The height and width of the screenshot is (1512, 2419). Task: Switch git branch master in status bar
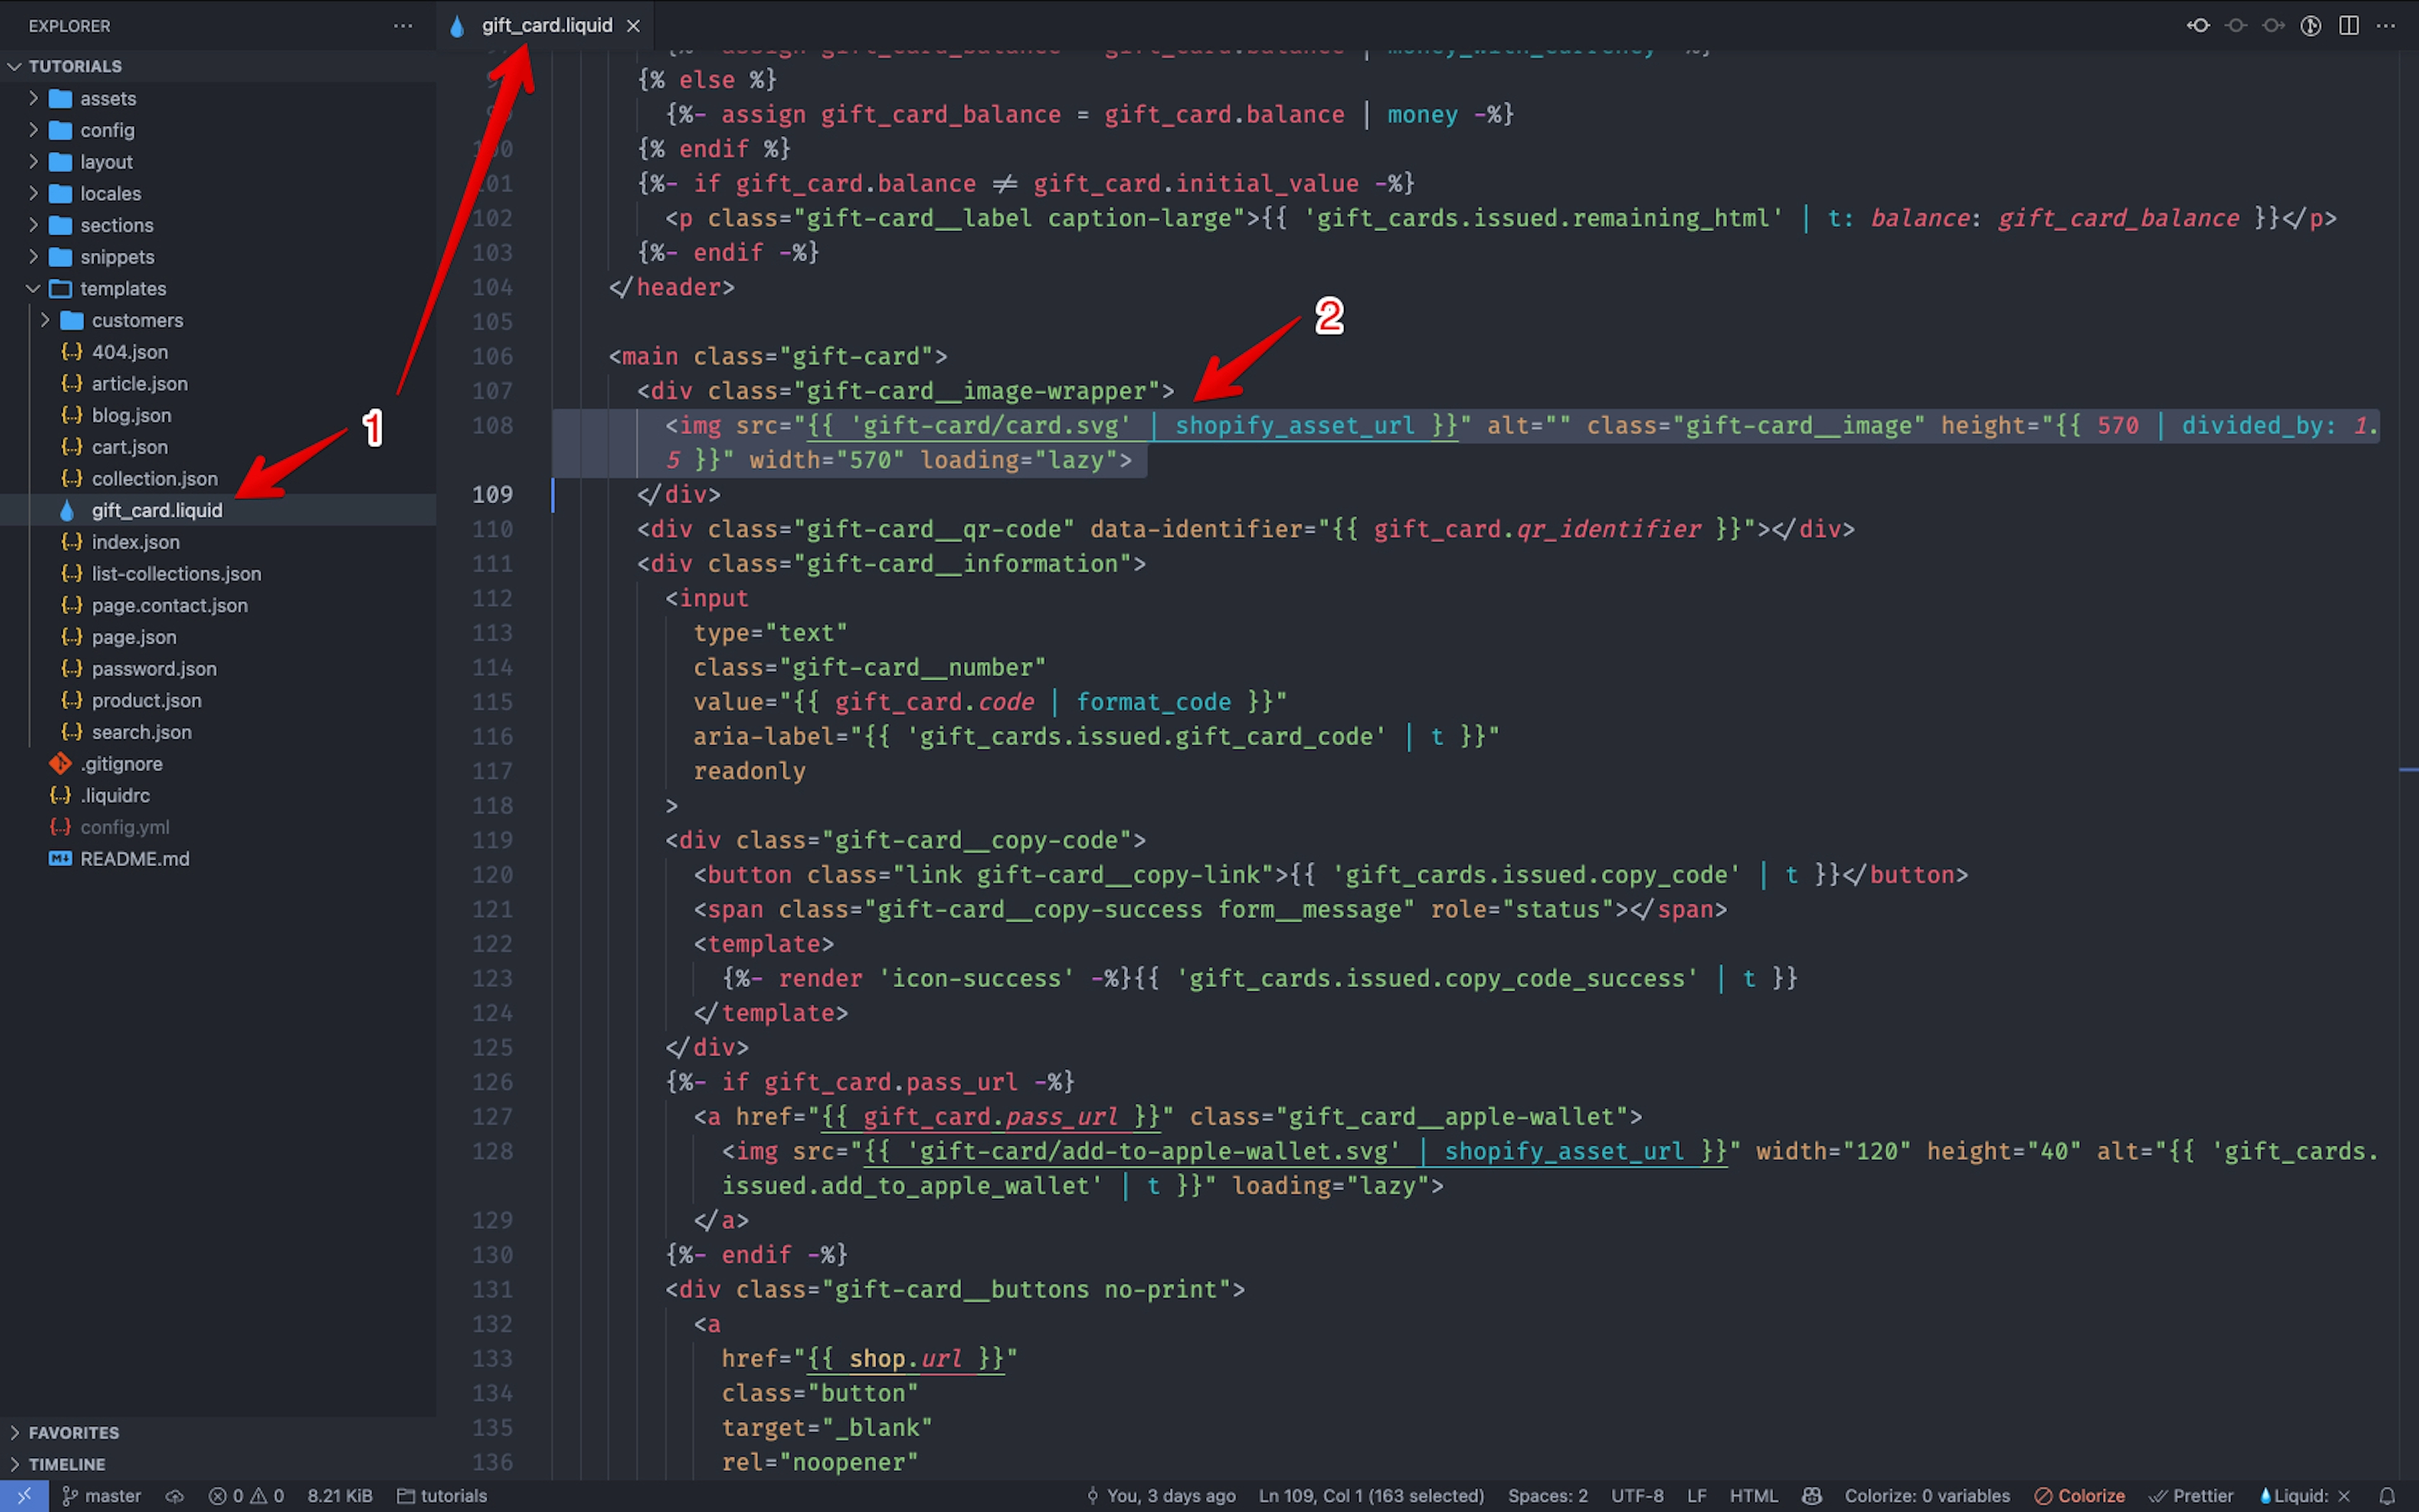[102, 1496]
